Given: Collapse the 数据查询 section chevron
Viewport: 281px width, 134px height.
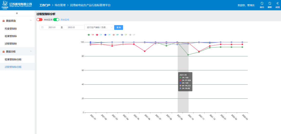Looking at the screenshot, I should click(x=31, y=21).
